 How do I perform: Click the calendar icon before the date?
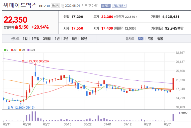click(x=62, y=6)
